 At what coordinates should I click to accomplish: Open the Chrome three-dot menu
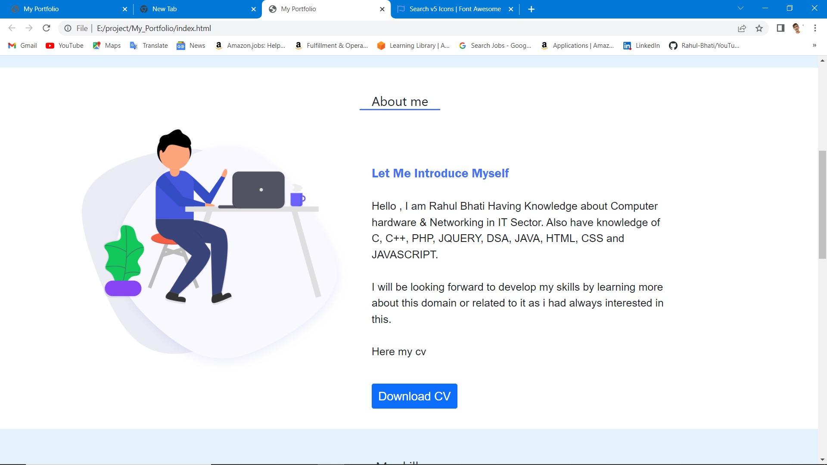[x=815, y=28]
